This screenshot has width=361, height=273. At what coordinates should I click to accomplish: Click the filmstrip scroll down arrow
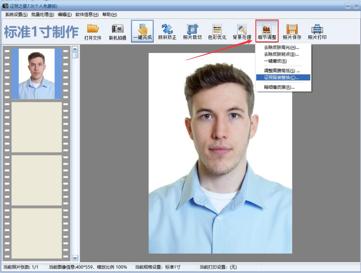pos(75,258)
